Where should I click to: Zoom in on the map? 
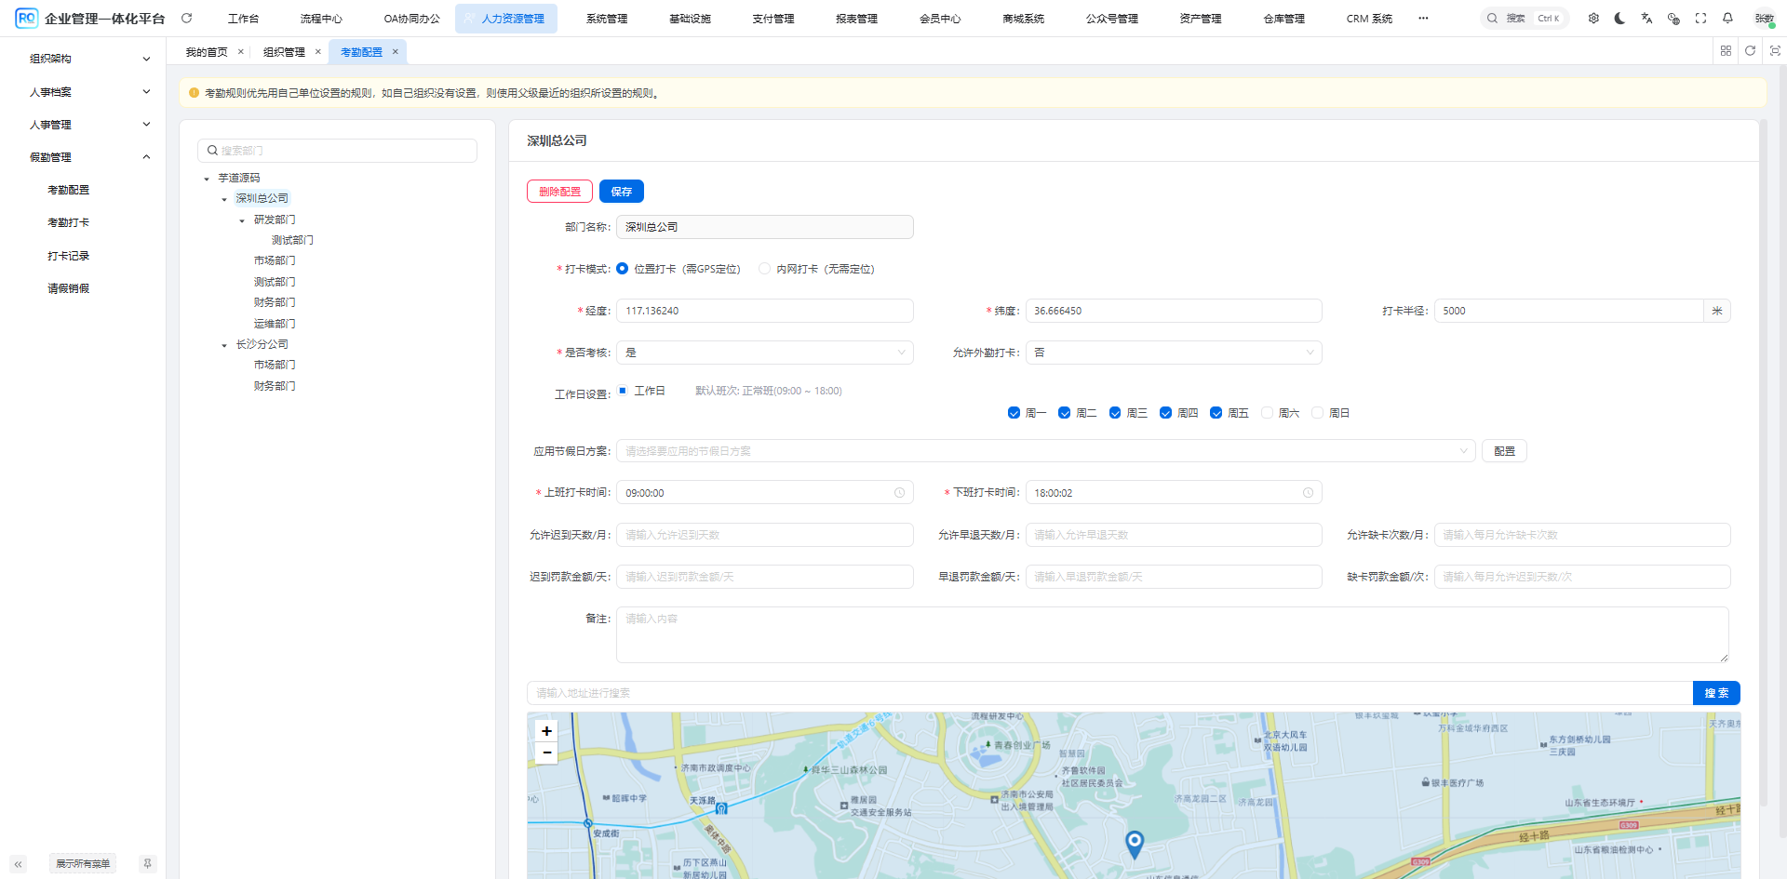[546, 731]
